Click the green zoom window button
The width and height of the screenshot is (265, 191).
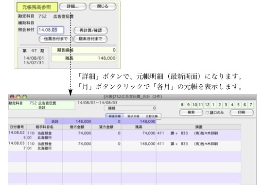pyautogui.click(x=25, y=97)
